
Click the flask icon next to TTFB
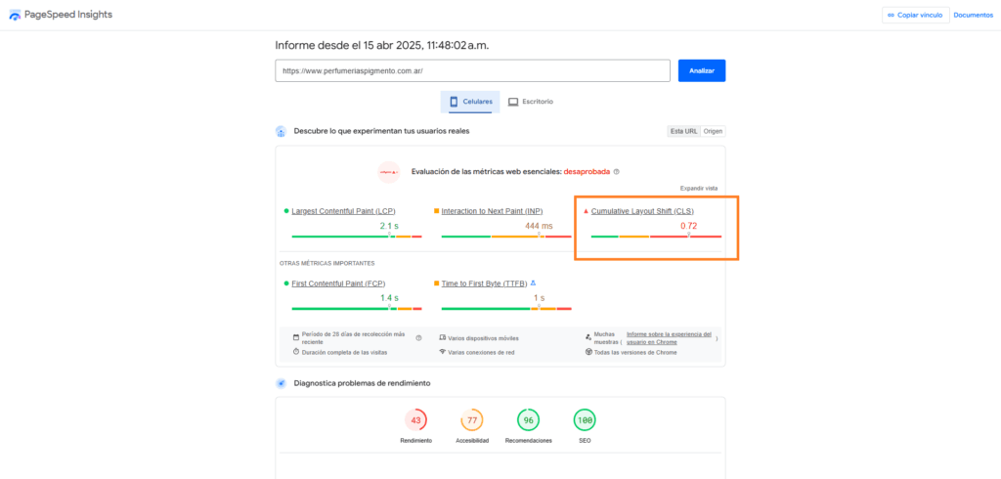pyautogui.click(x=533, y=283)
